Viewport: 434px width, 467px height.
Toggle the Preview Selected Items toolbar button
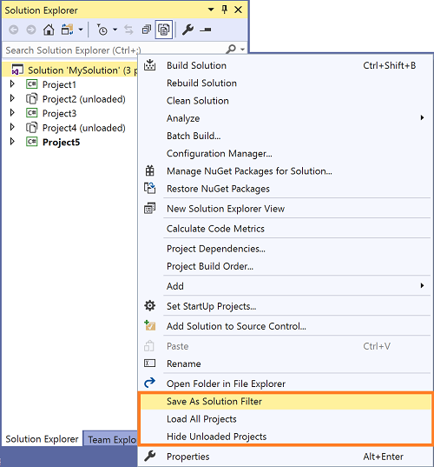click(x=206, y=30)
